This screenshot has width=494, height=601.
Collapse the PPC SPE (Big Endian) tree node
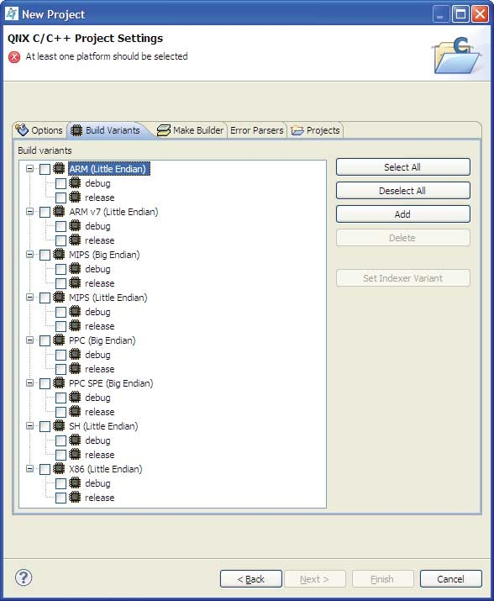tap(29, 383)
